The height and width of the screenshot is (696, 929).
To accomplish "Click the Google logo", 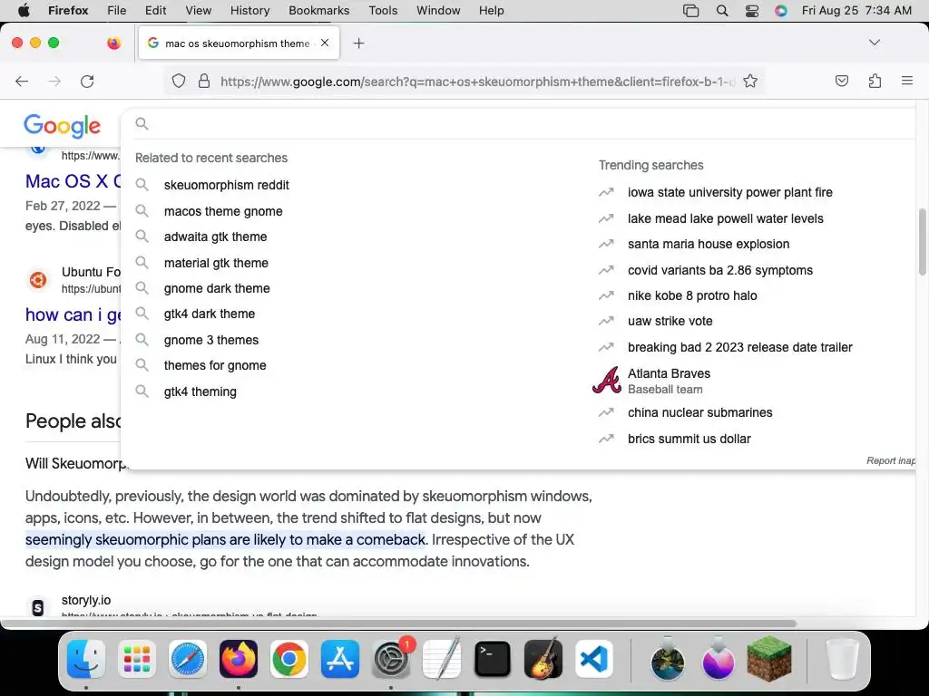I will [x=63, y=125].
